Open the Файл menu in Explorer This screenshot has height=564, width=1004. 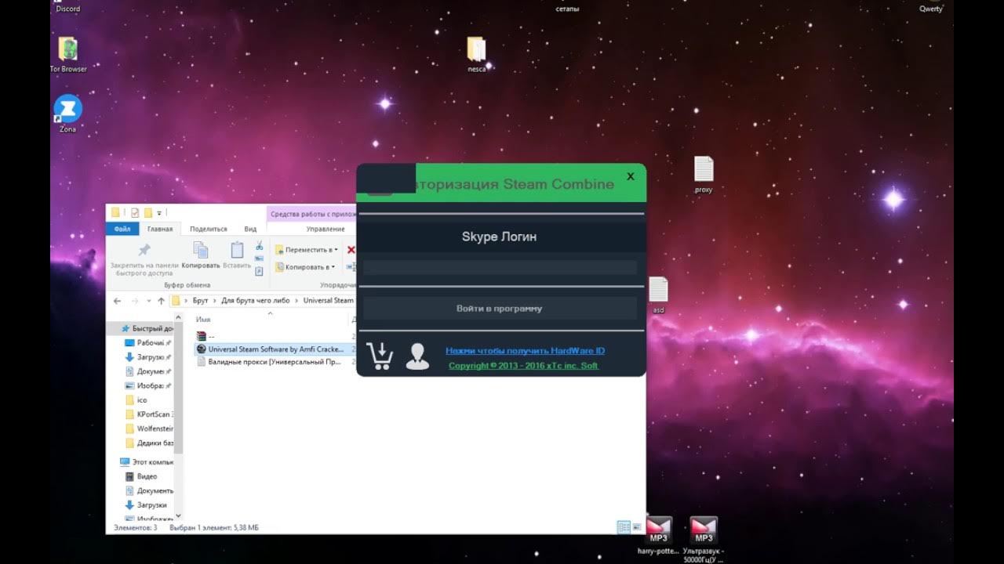122,229
